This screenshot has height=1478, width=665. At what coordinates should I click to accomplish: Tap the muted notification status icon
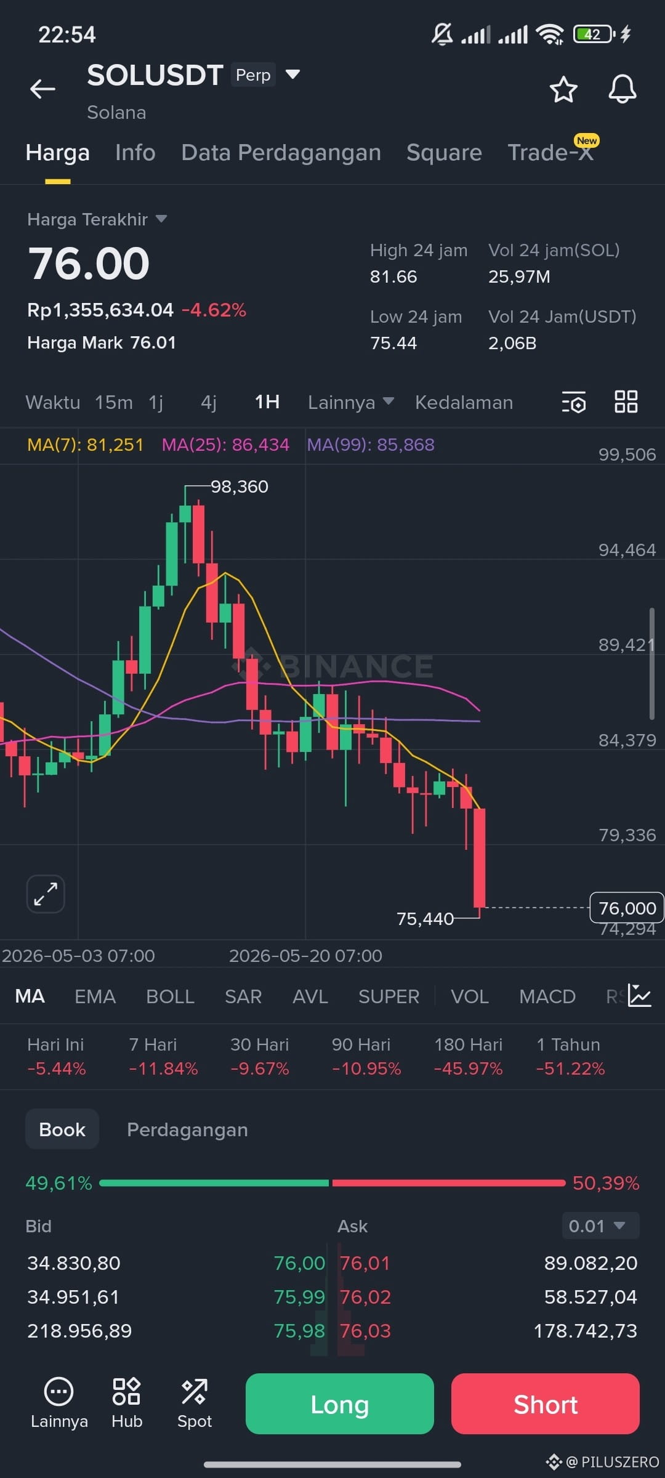tap(442, 34)
